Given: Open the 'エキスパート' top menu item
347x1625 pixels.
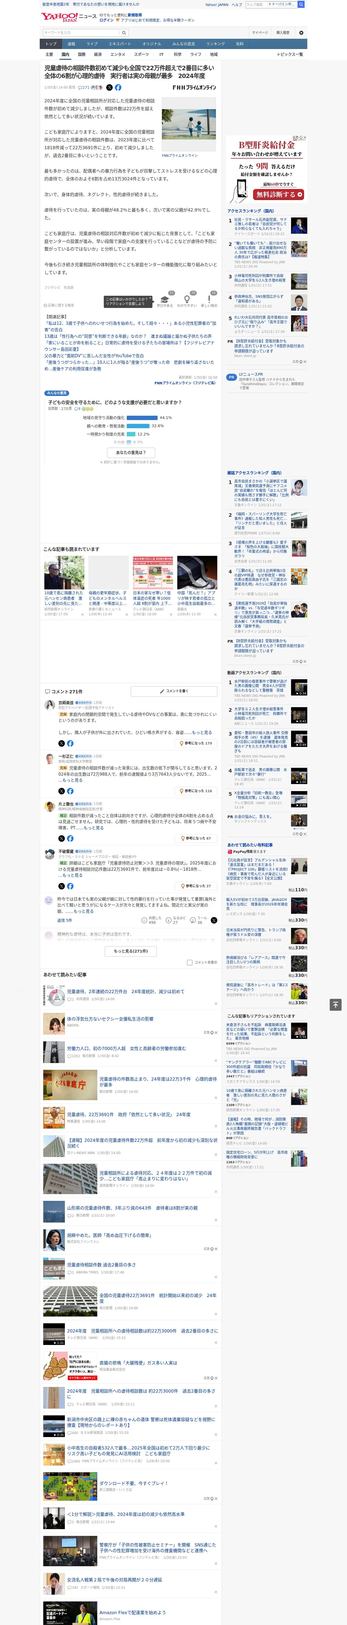Looking at the screenshot, I should pyautogui.click(x=120, y=44).
